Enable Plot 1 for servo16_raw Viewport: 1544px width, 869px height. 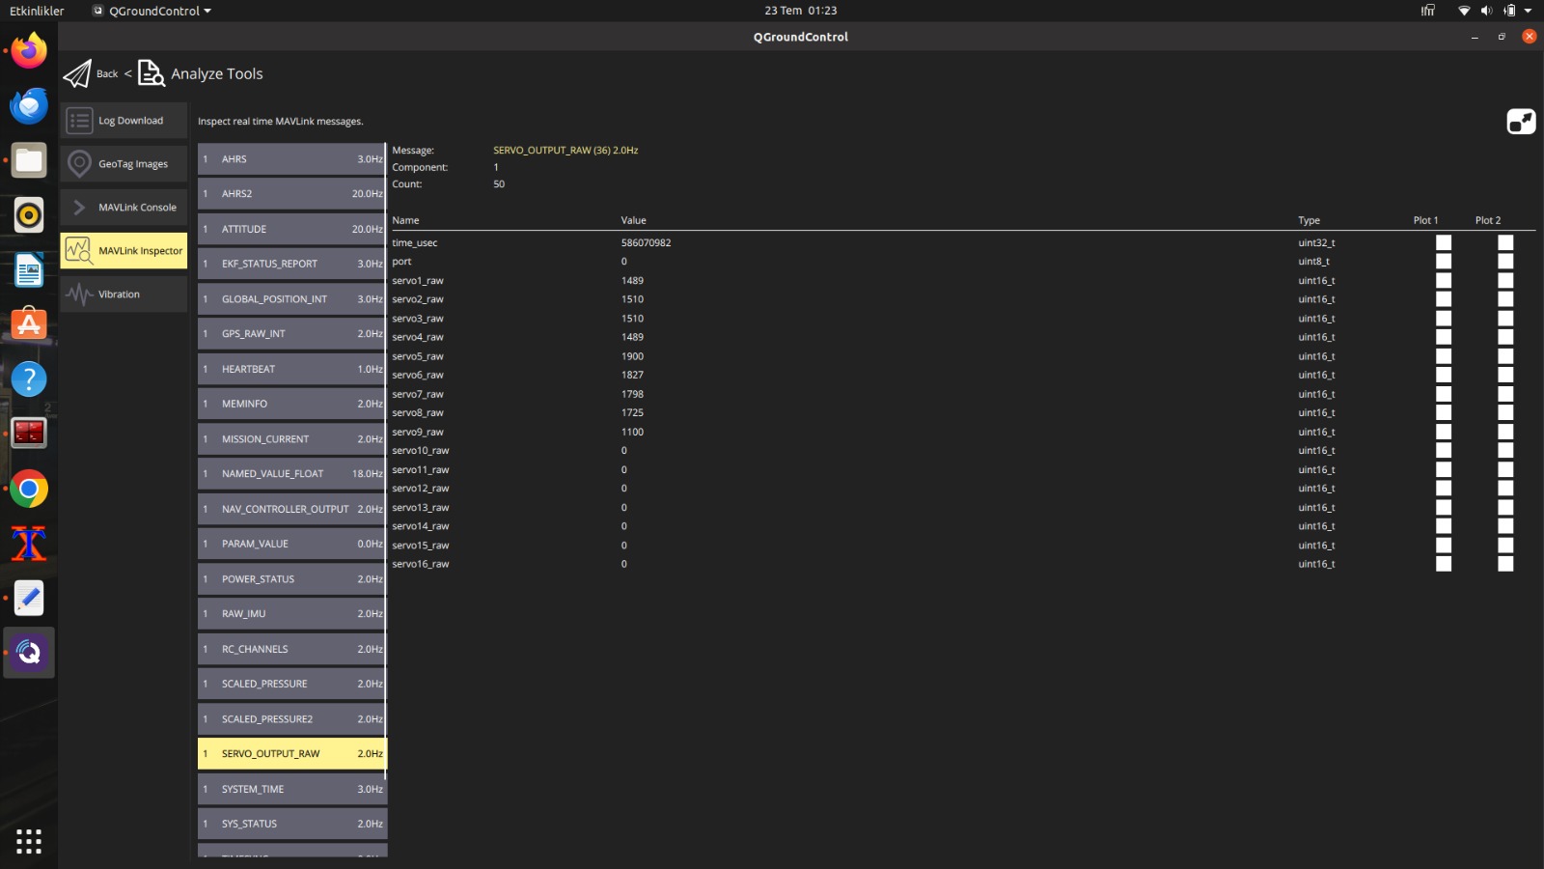coord(1444,564)
